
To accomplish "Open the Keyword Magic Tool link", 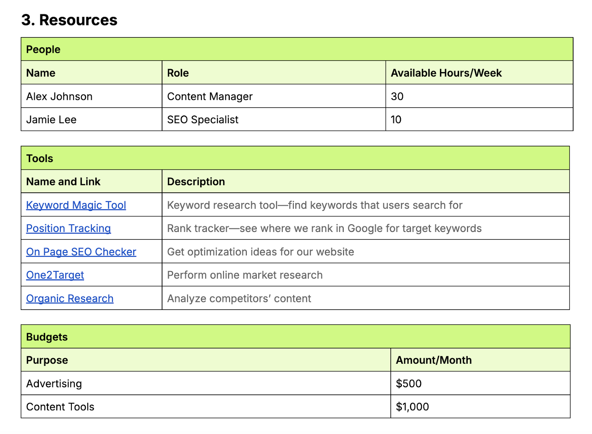I will [x=75, y=205].
